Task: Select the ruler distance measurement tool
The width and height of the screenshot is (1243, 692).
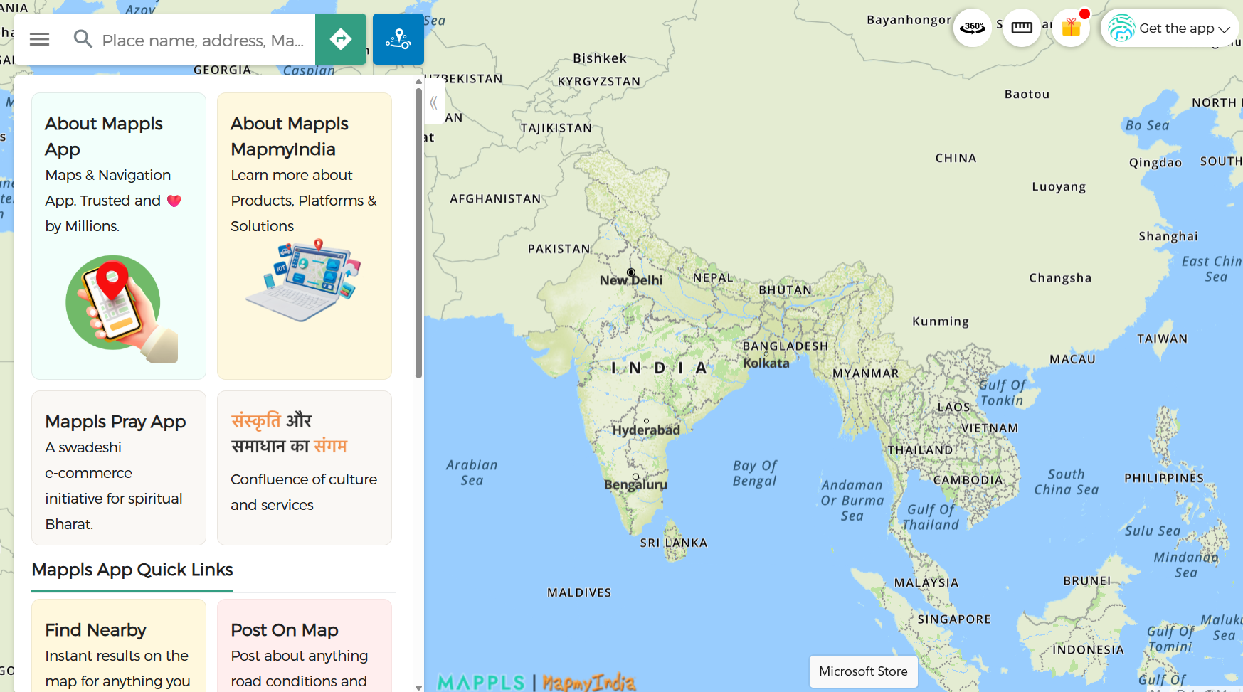Action: (1022, 27)
